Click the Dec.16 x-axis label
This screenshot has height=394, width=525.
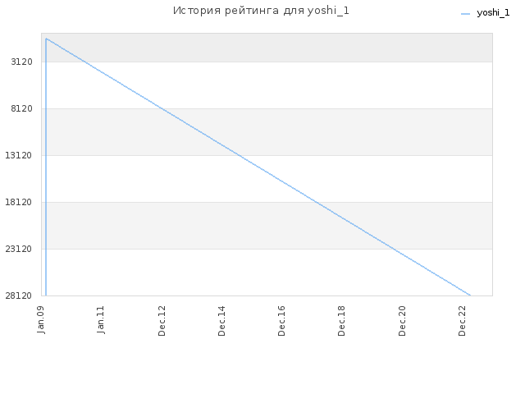coord(281,321)
